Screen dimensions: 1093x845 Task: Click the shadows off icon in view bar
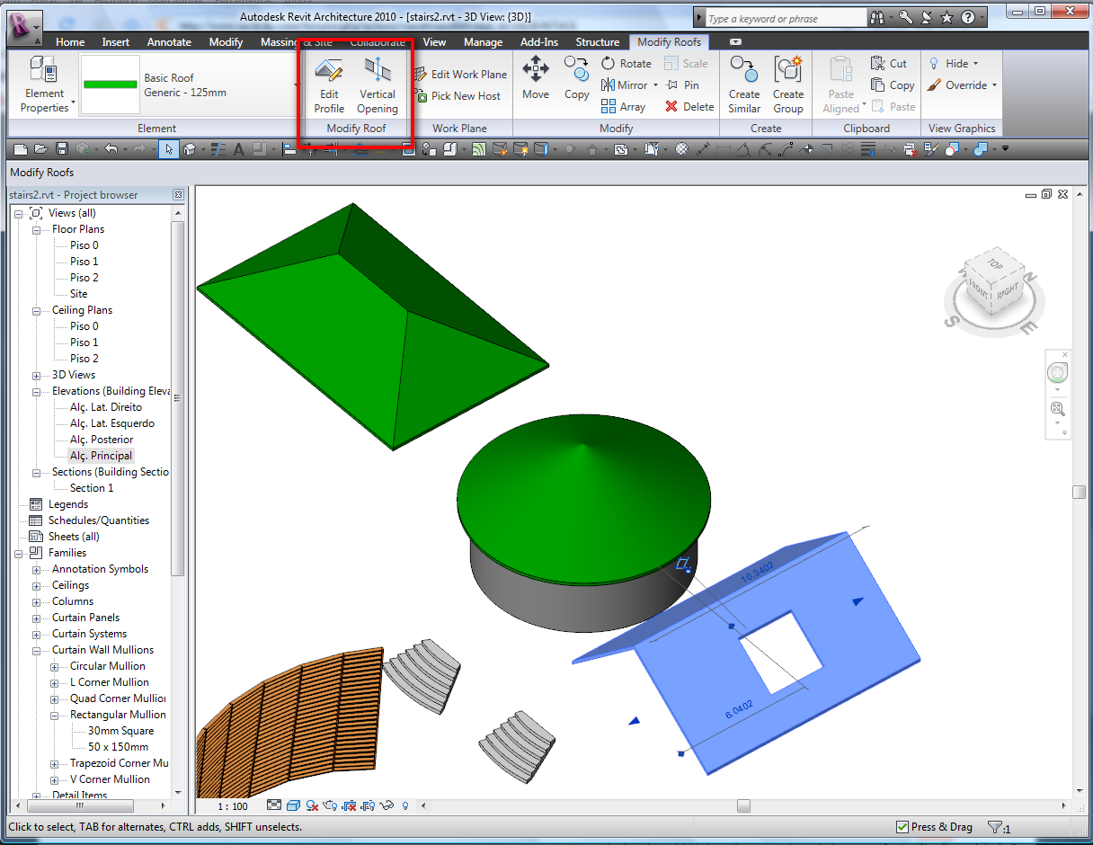[312, 805]
